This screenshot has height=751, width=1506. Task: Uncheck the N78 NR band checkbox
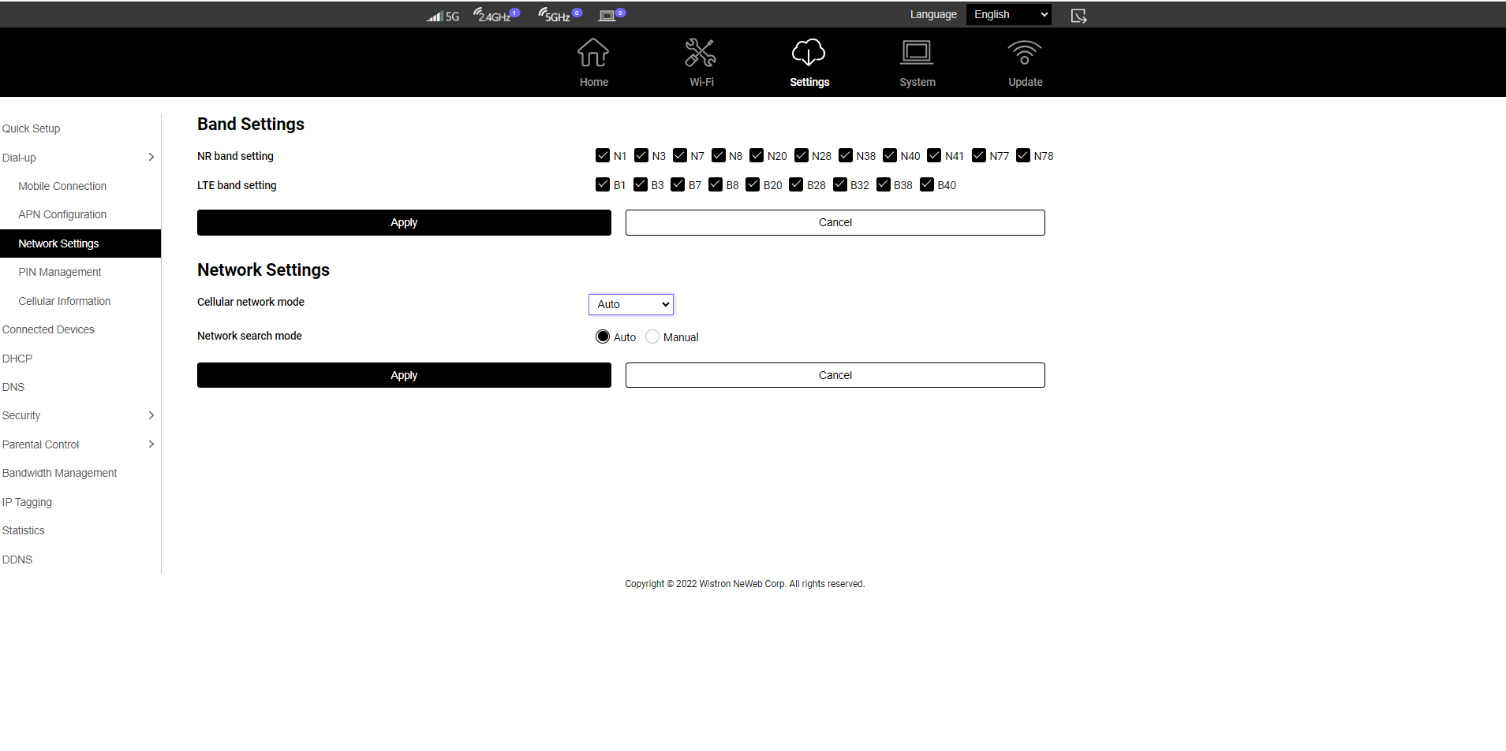(1023, 155)
